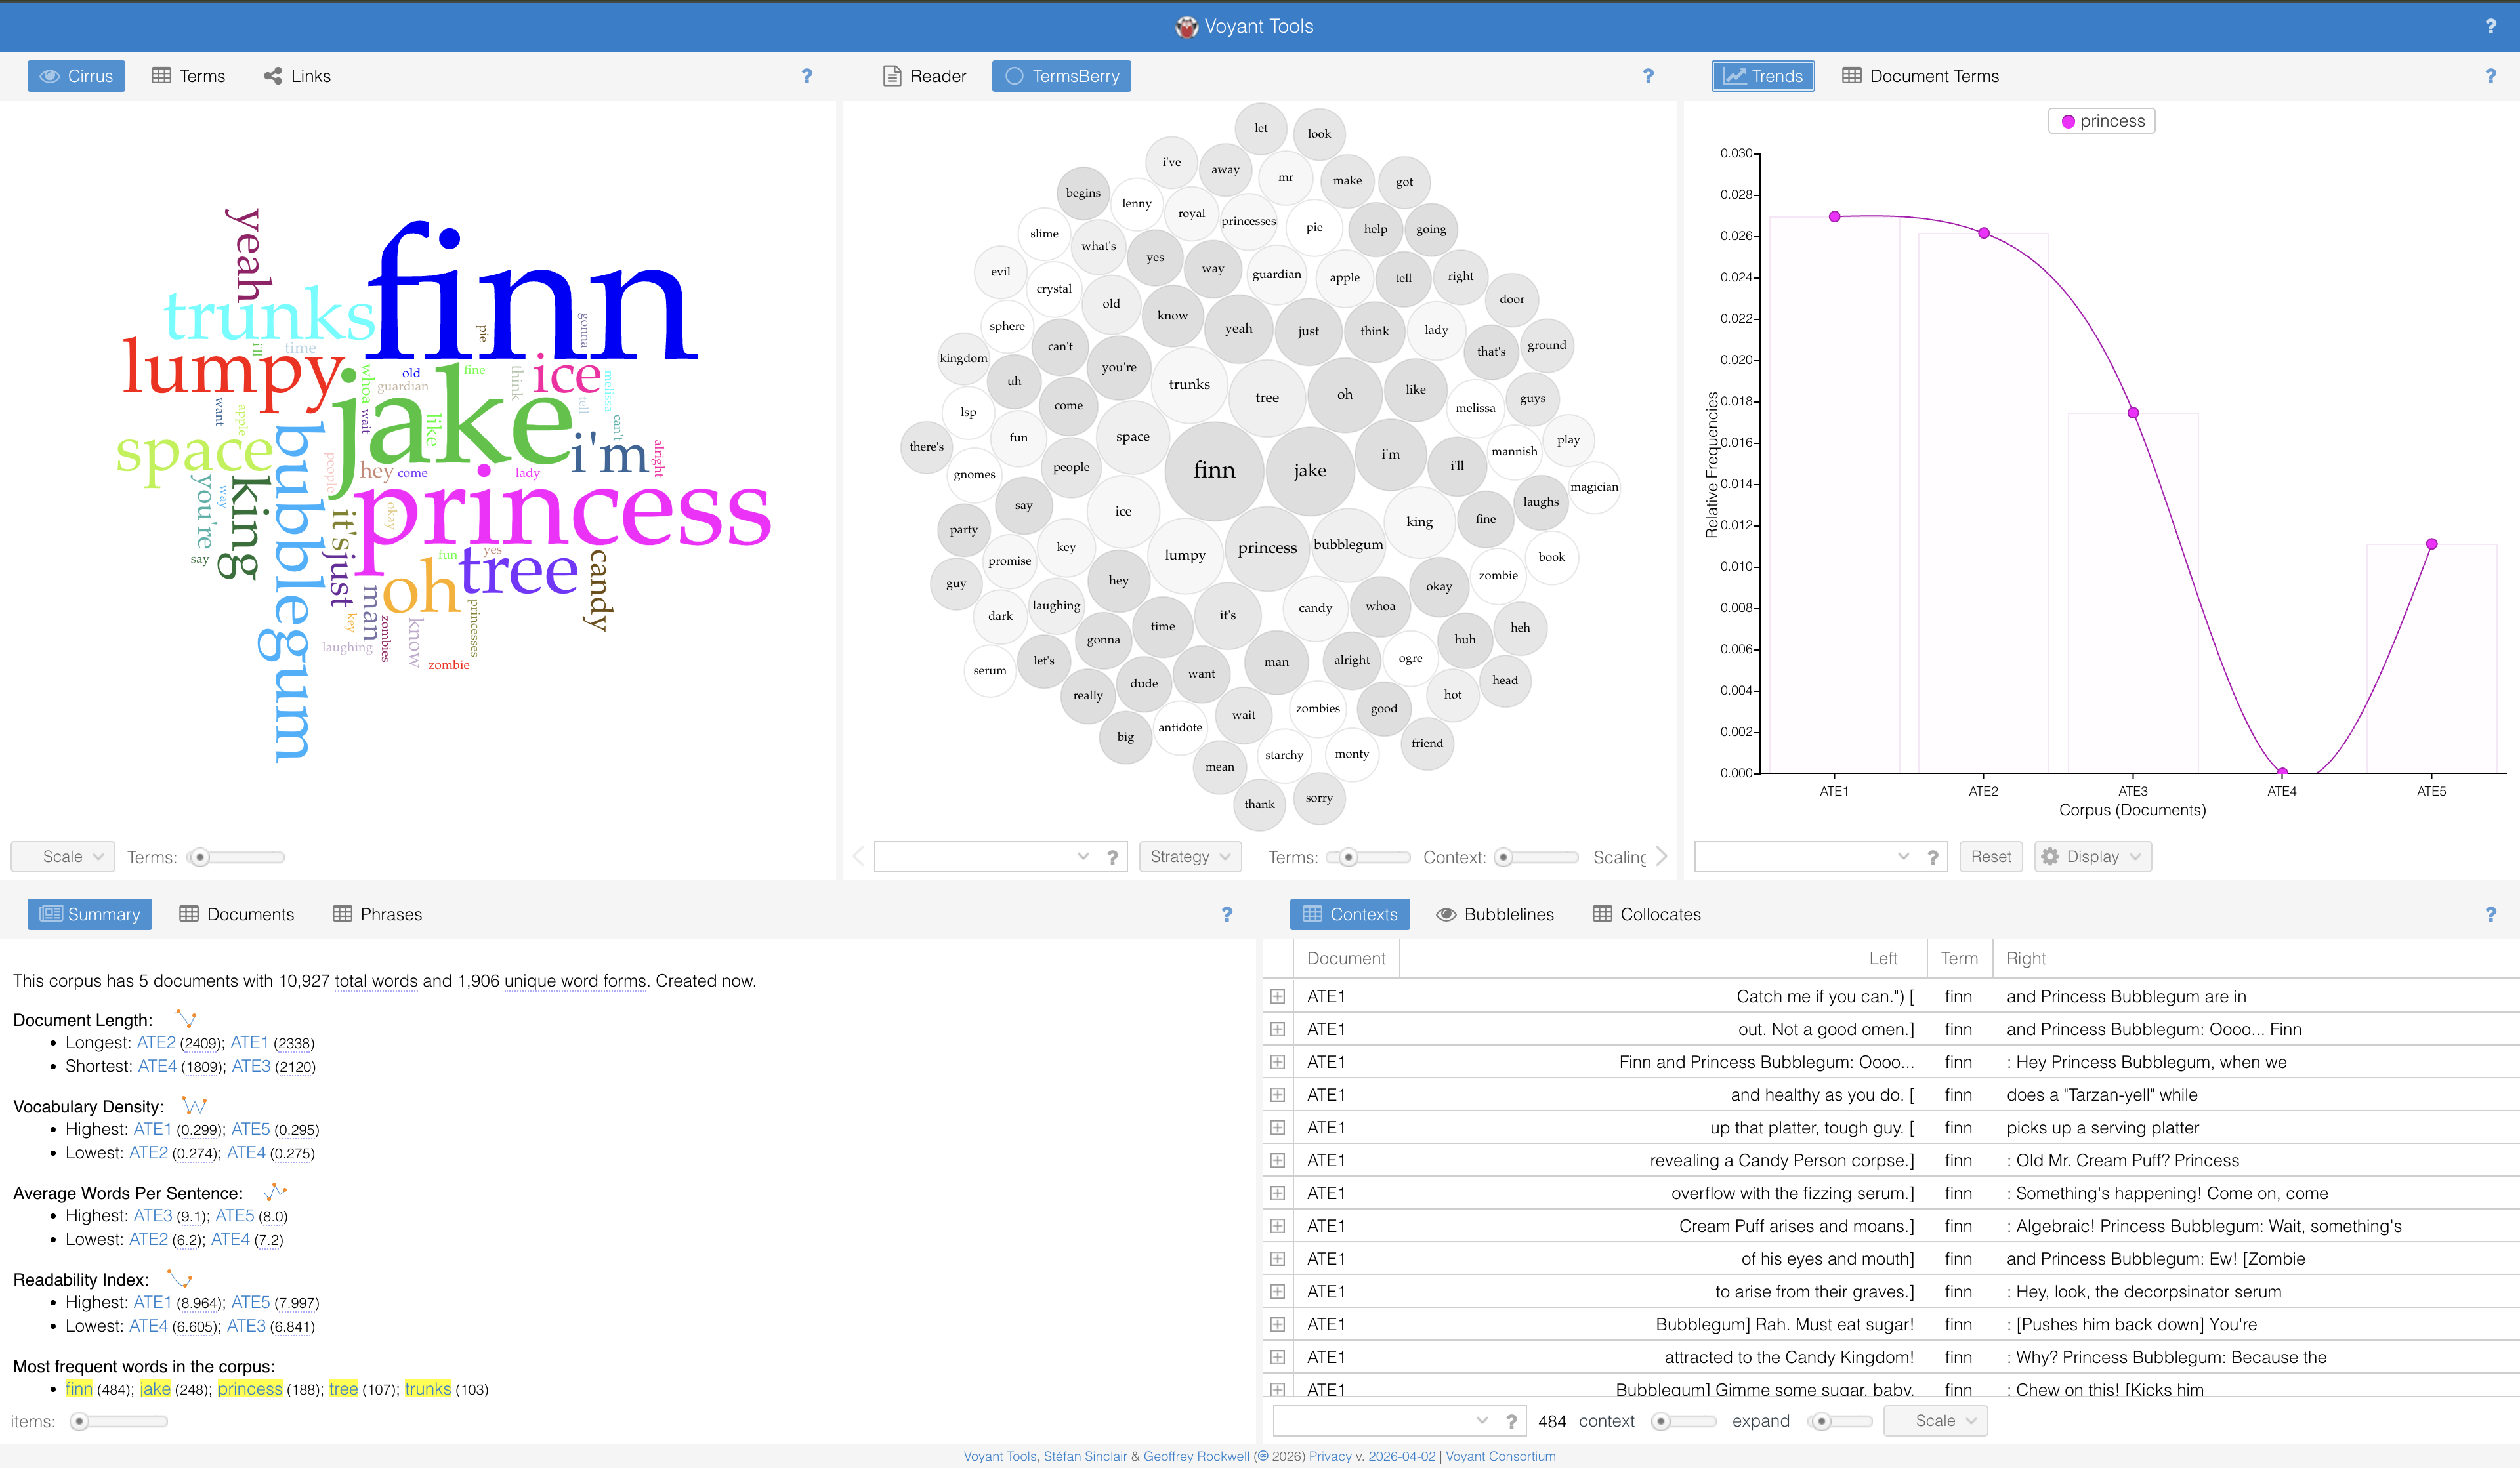Image resolution: width=2520 pixels, height=1468 pixels.
Task: Open the Reader tab
Action: pyautogui.click(x=925, y=76)
